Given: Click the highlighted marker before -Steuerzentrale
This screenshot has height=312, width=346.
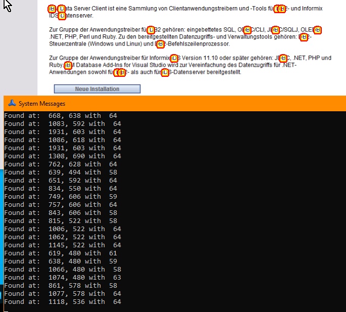Looking at the screenshot, I should click(303, 37).
